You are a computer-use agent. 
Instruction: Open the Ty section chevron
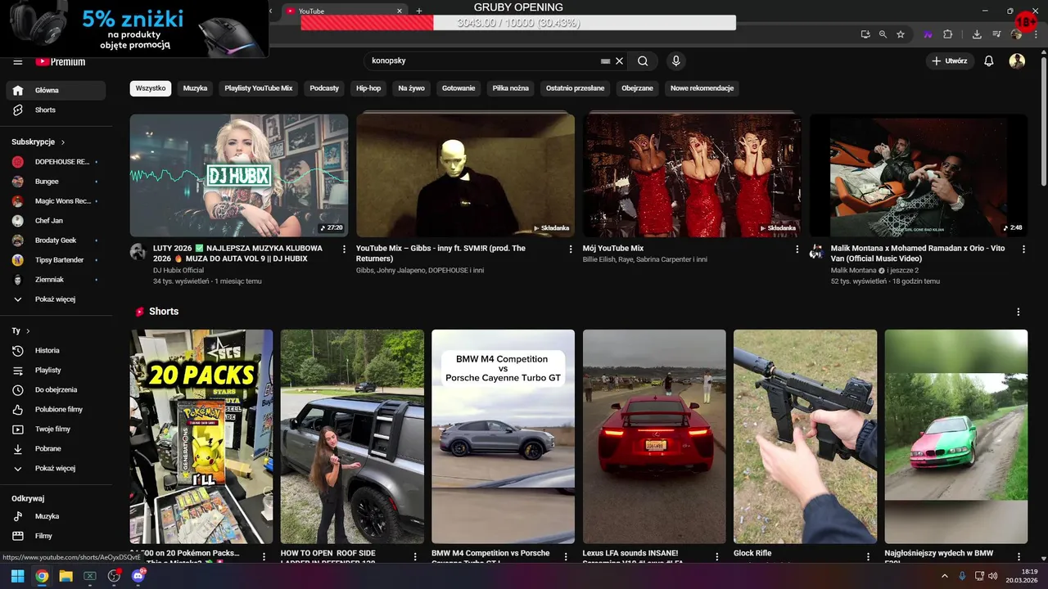tap(28, 331)
